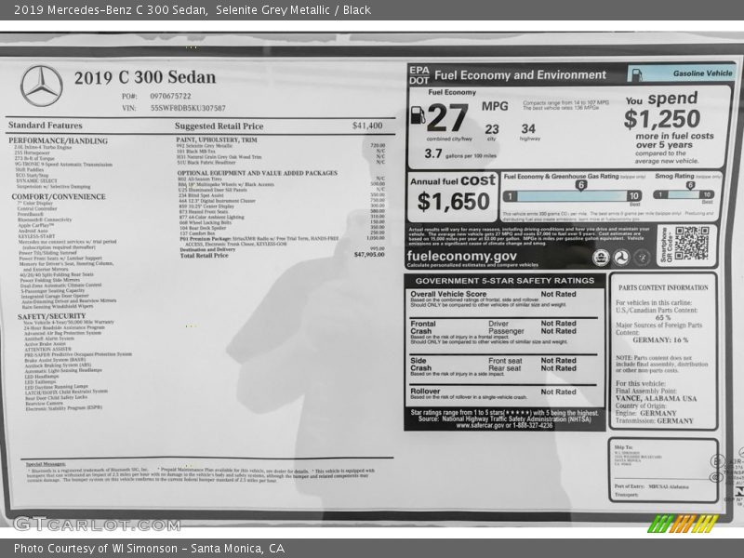Click the EPA seal icon next to fueleconomy.gov

[x=601, y=258]
